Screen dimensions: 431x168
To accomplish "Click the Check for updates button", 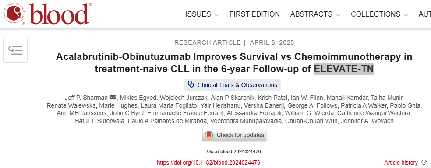I will pyautogui.click(x=234, y=135).
